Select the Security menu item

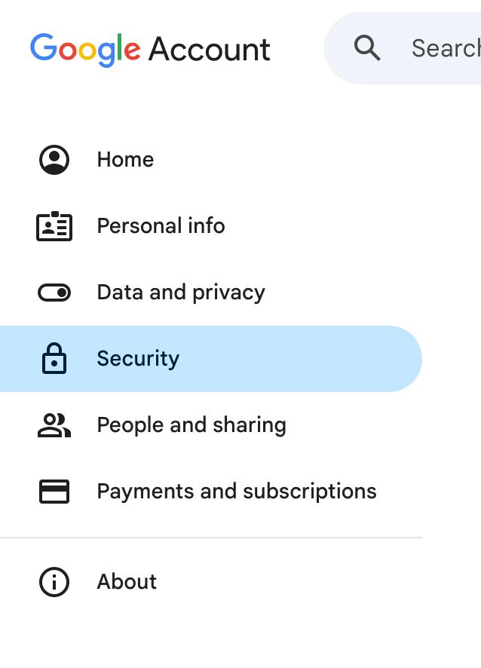(x=138, y=358)
